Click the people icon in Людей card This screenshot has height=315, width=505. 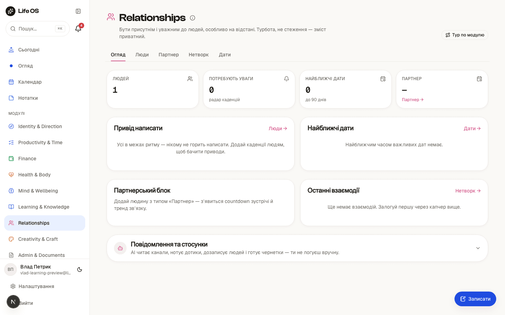pyautogui.click(x=190, y=79)
